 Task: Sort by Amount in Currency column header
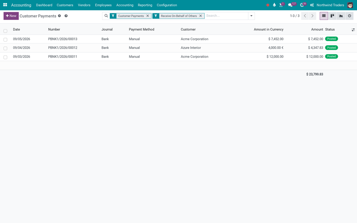[268, 29]
